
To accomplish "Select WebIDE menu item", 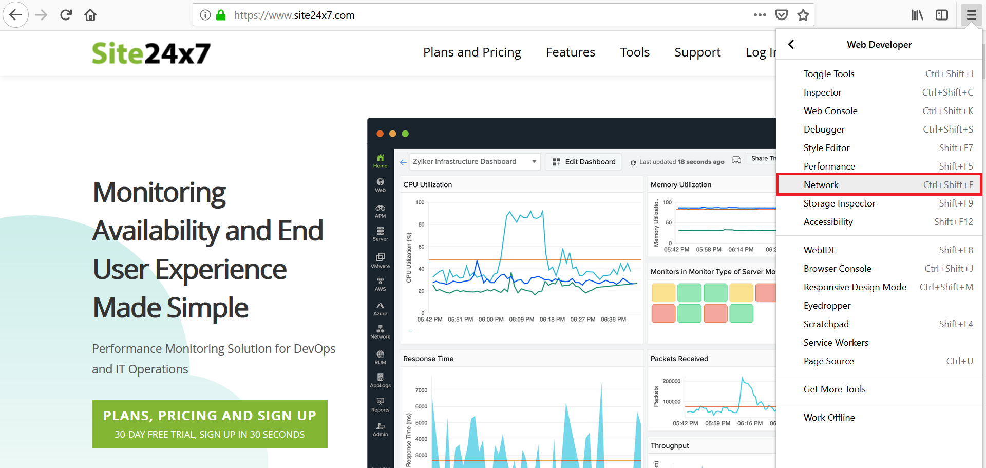I will [879, 250].
